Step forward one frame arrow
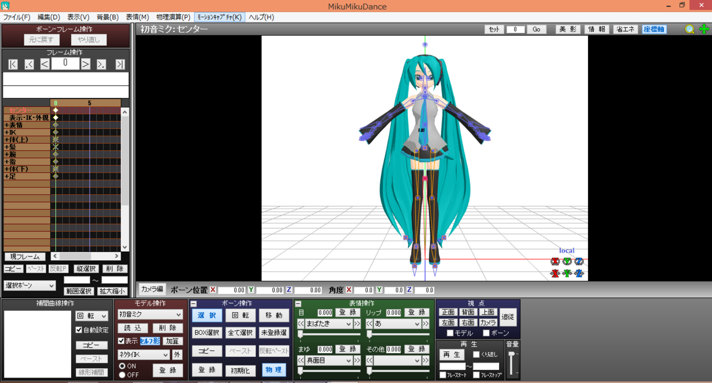This screenshot has height=383, width=712. (85, 64)
